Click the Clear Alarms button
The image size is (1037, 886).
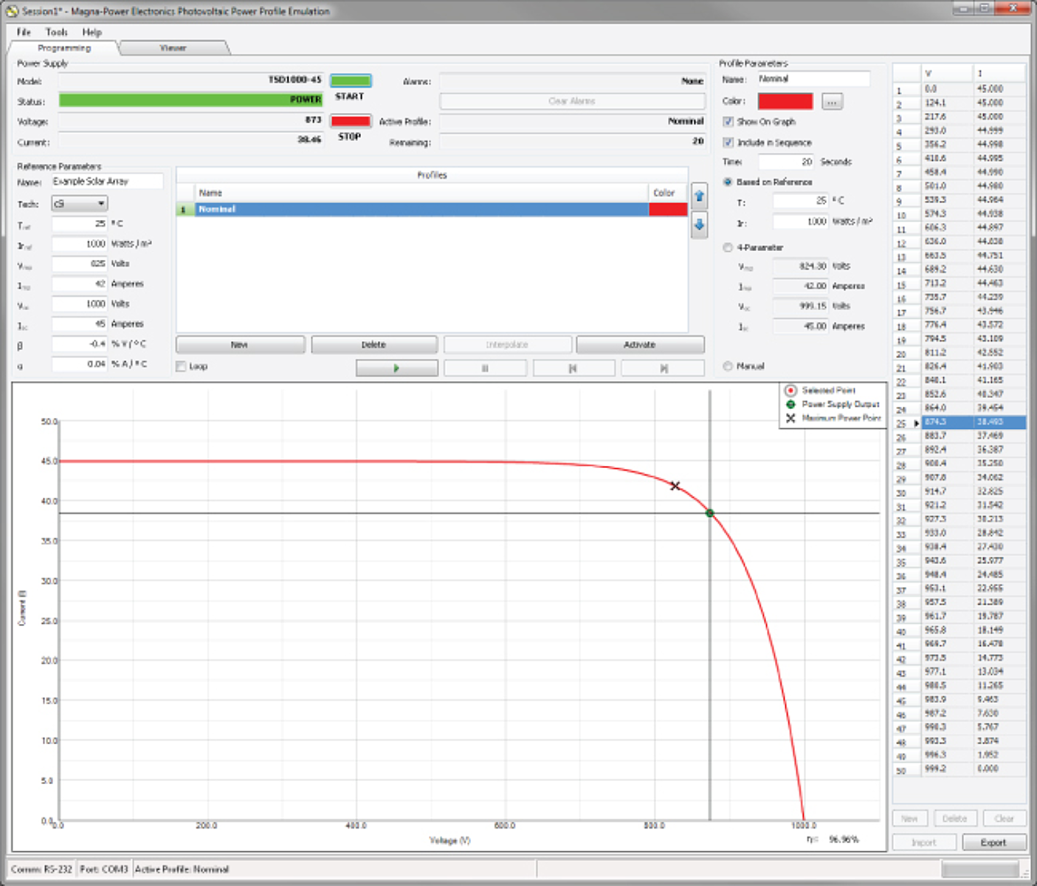pos(572,101)
